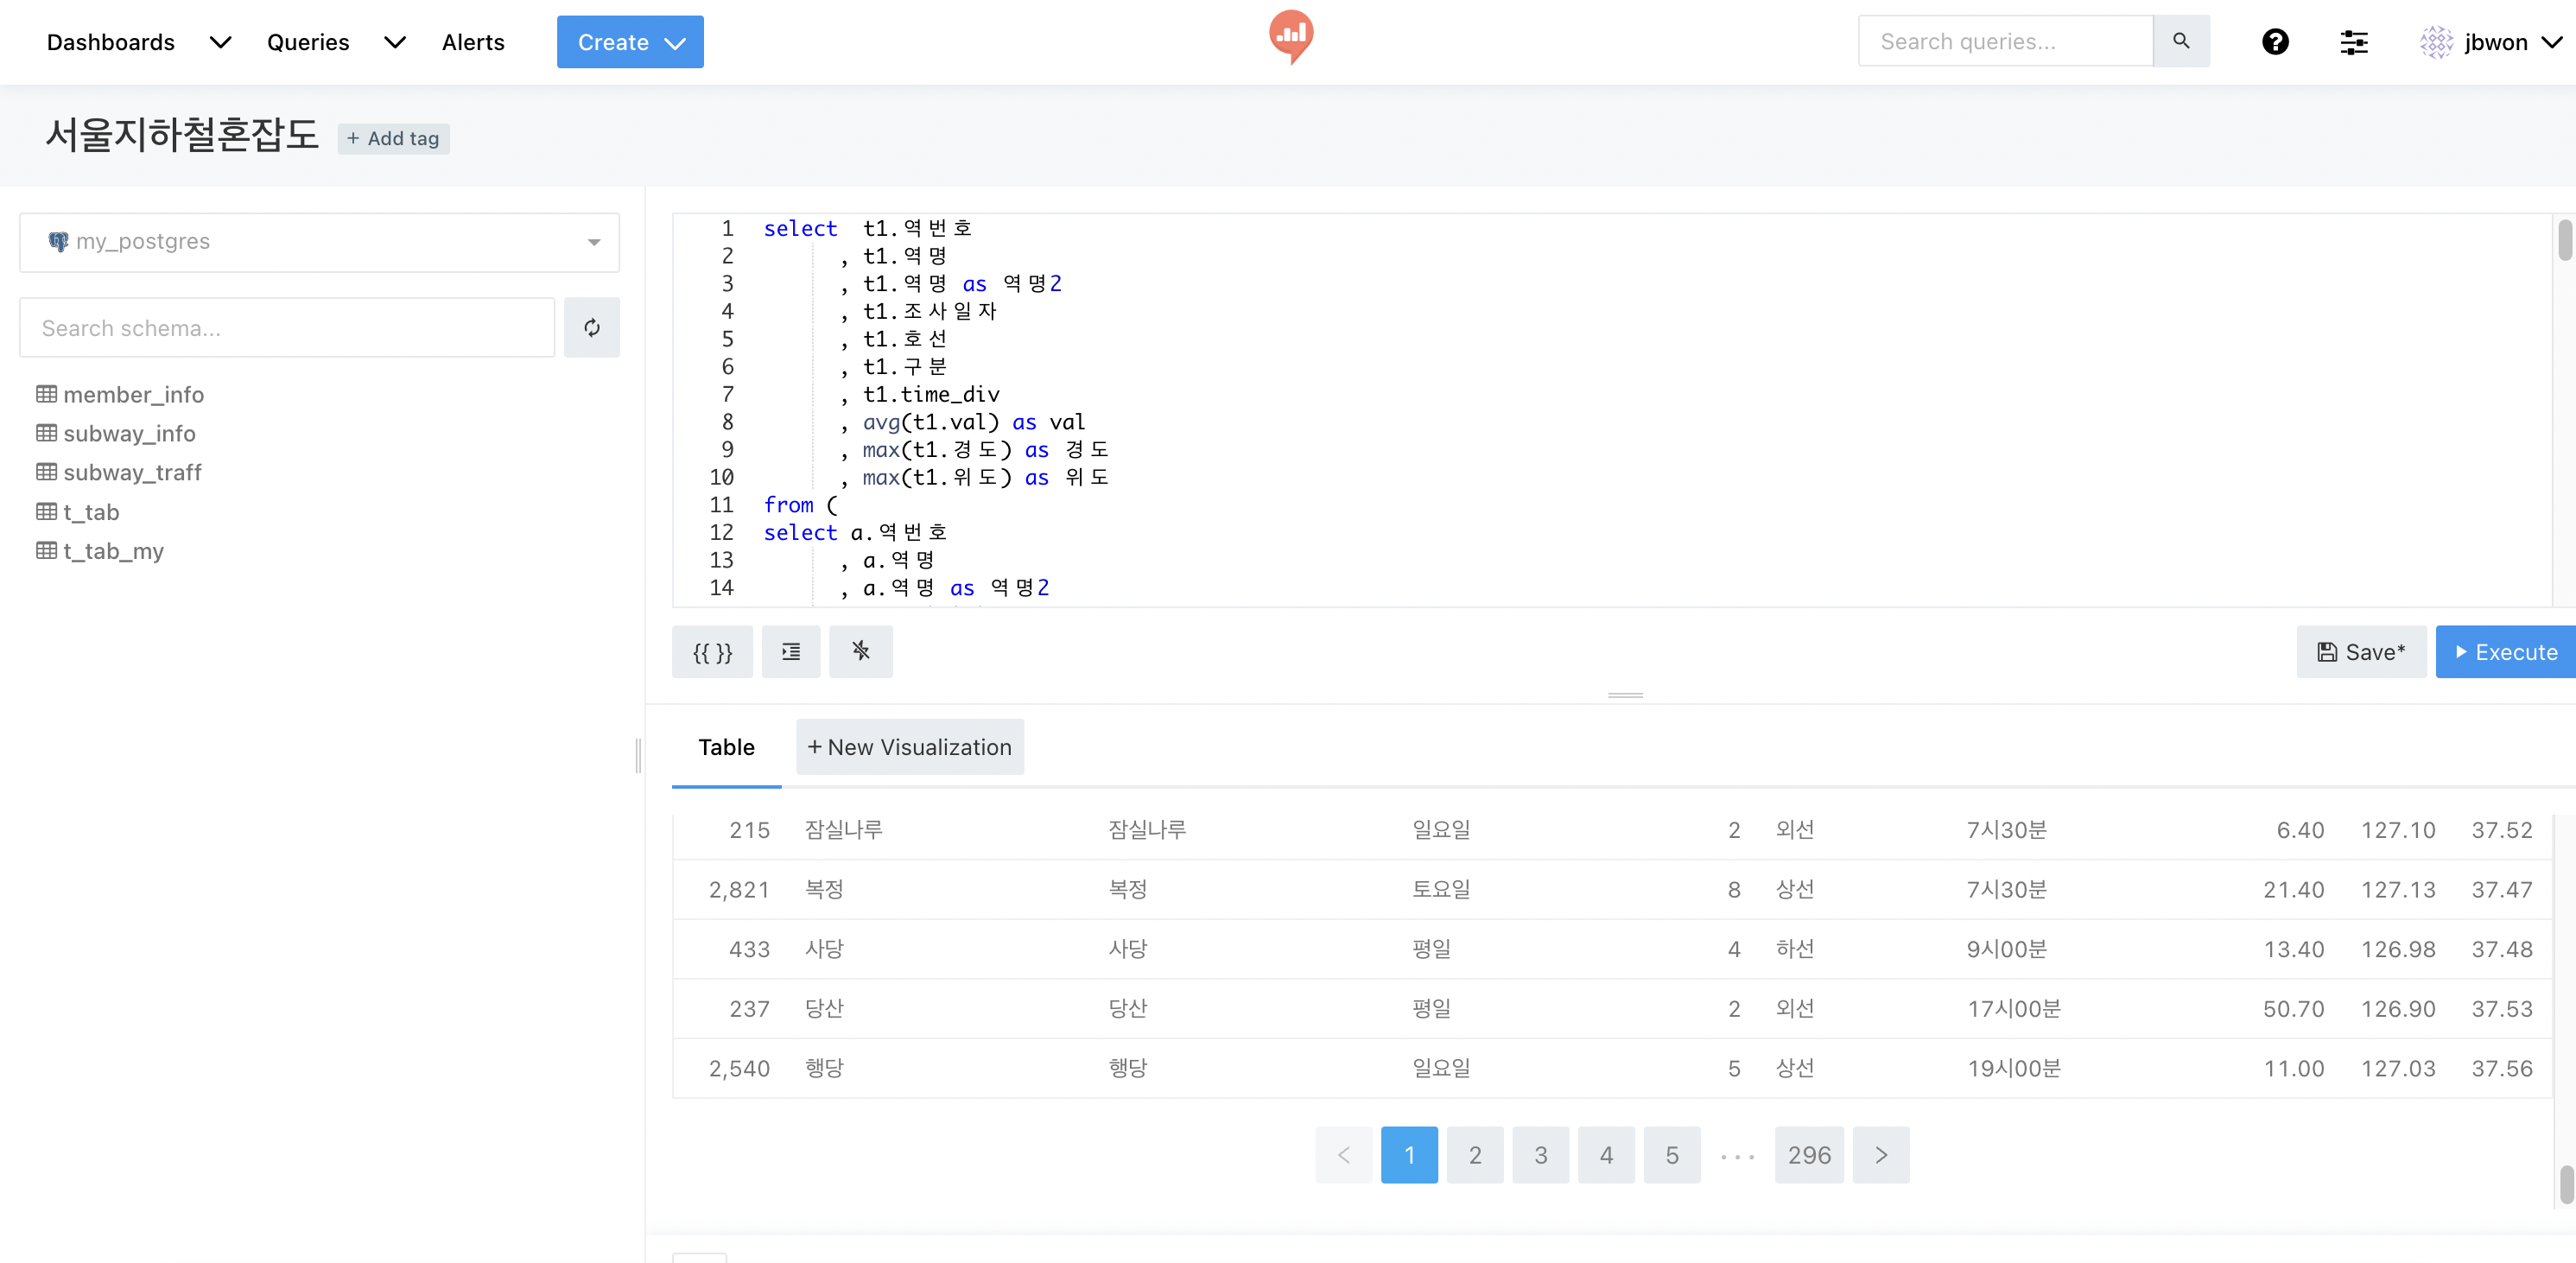Go to results page 296
This screenshot has width=2576, height=1263.
point(1808,1155)
